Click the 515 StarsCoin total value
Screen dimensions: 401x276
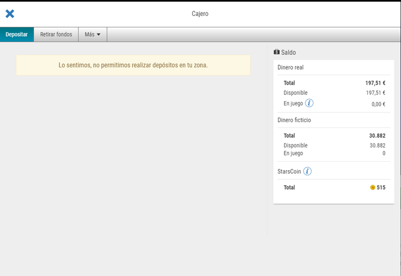pyautogui.click(x=381, y=187)
